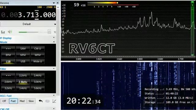Click the scroll up arrow of the Receive panel
The height and width of the screenshot is (110, 196).
pyautogui.click(x=58, y=7)
